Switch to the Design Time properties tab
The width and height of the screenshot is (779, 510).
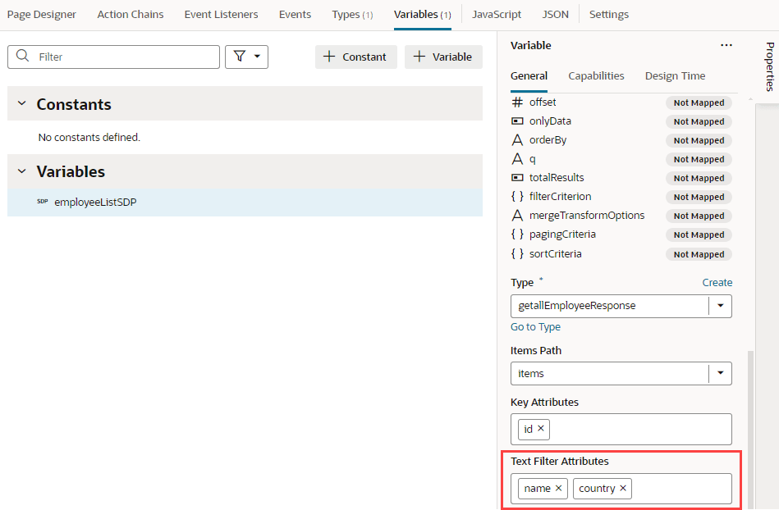click(675, 76)
